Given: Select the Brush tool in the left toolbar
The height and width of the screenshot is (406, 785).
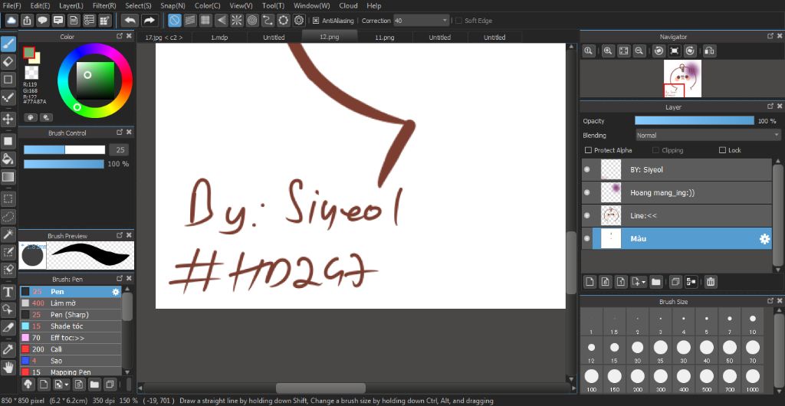Looking at the screenshot, I should point(8,44).
